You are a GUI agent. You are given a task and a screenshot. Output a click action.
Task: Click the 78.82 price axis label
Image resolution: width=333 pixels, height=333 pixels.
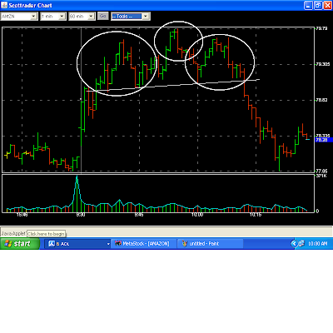pos(321,100)
